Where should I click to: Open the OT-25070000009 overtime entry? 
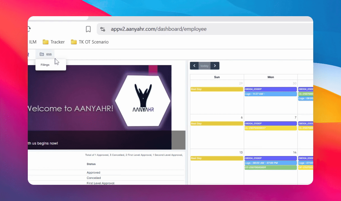pos(271,167)
